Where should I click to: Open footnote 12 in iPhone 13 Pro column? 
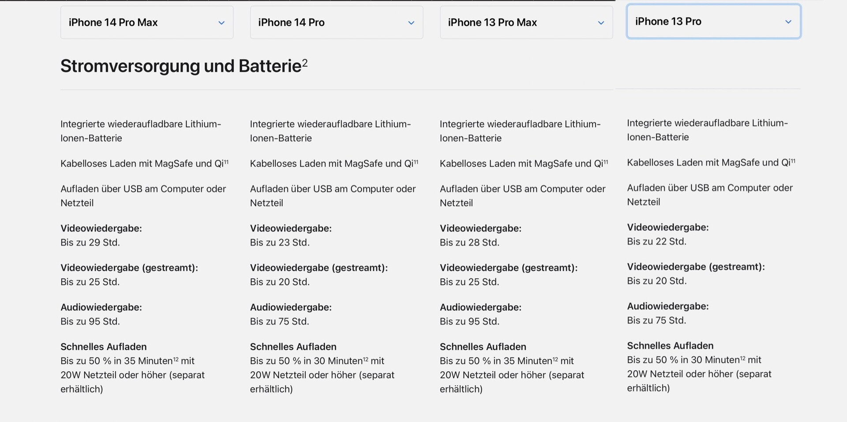743,358
